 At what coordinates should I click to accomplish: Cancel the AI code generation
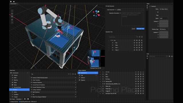[x=133, y=29]
